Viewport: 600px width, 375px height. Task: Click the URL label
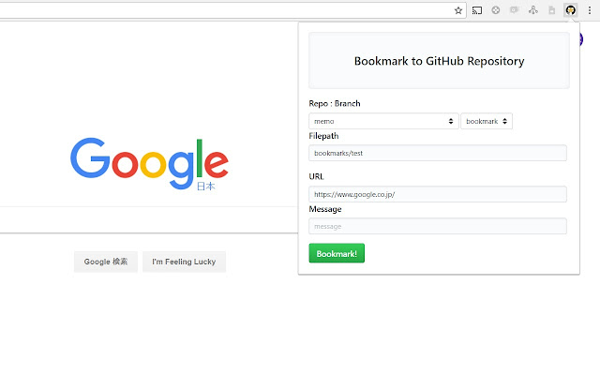[x=317, y=176]
